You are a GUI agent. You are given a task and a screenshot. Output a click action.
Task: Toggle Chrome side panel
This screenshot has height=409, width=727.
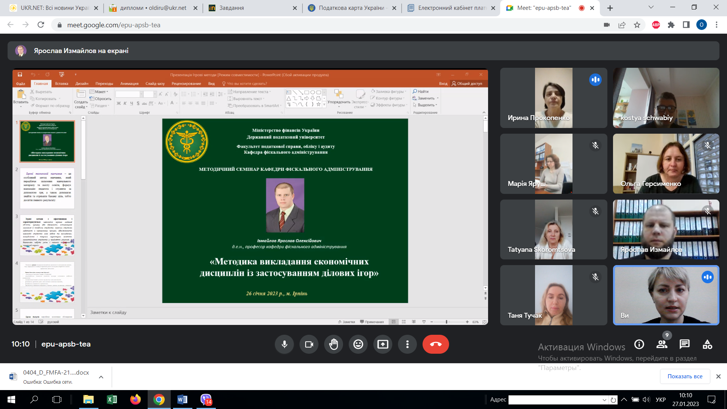[x=686, y=25]
